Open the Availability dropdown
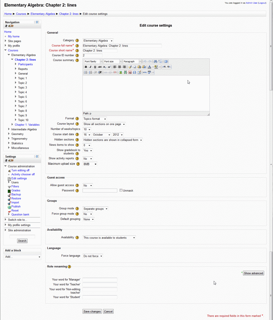273x320 pixels. [109, 238]
